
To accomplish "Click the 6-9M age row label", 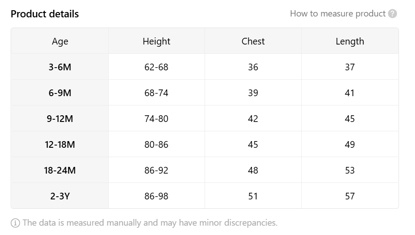I will click(x=60, y=93).
